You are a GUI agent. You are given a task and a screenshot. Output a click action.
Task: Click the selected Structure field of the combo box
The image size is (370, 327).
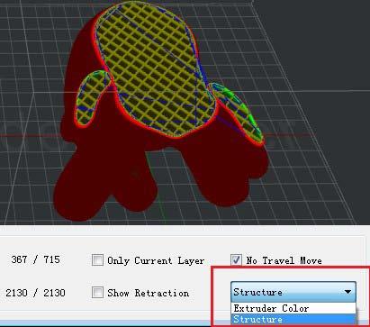pyautogui.click(x=286, y=292)
